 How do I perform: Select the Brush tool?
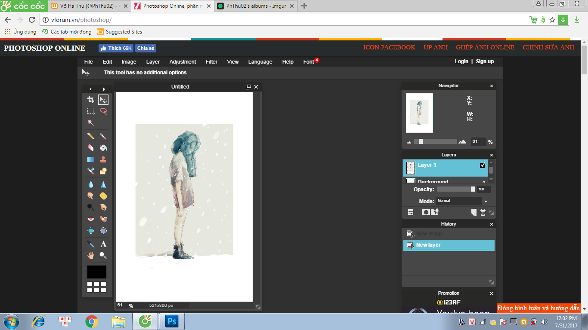[x=103, y=136]
